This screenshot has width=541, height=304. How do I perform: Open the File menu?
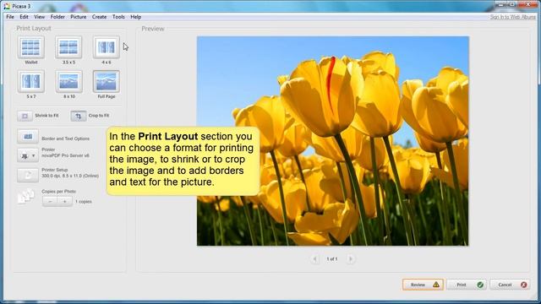(x=10, y=17)
